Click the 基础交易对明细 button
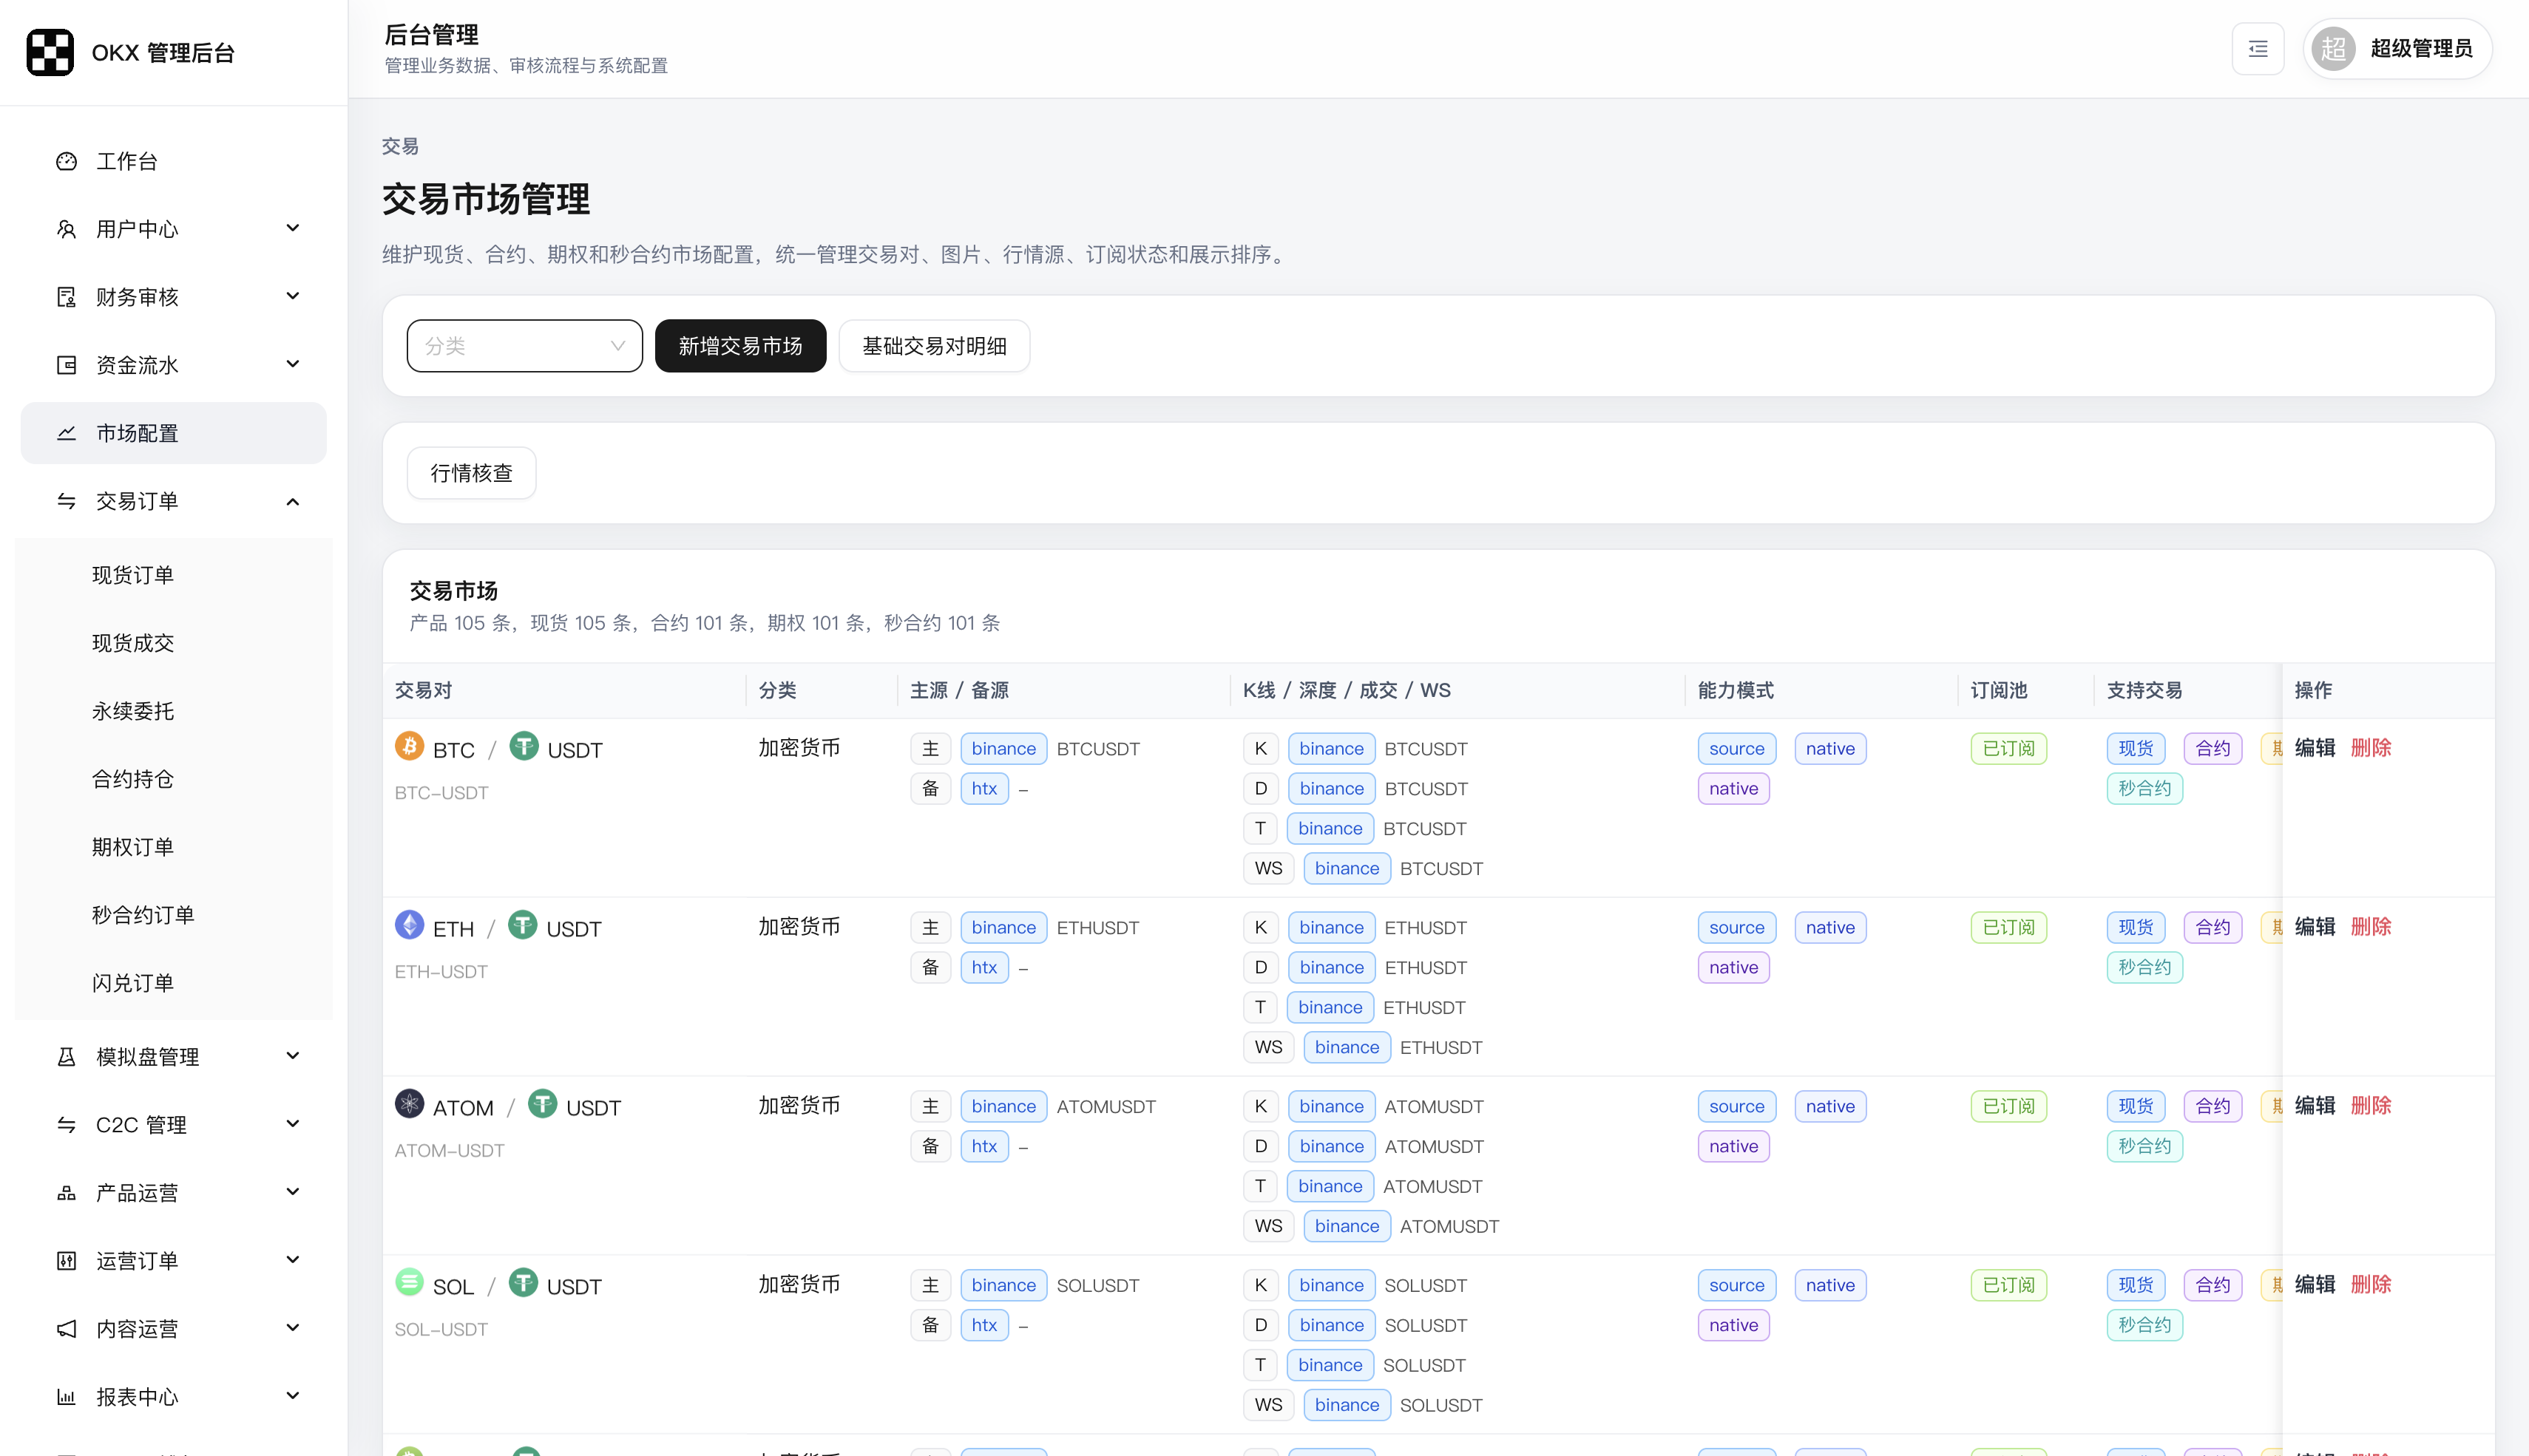This screenshot has width=2529, height=1456. tap(933, 346)
